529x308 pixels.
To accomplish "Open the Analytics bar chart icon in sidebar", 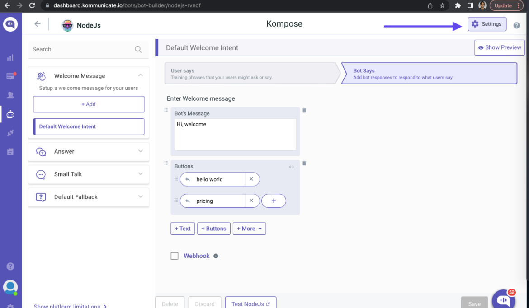I will click(x=11, y=57).
